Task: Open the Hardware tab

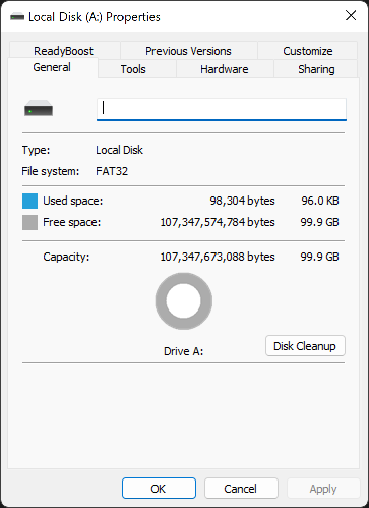Action: tap(225, 69)
